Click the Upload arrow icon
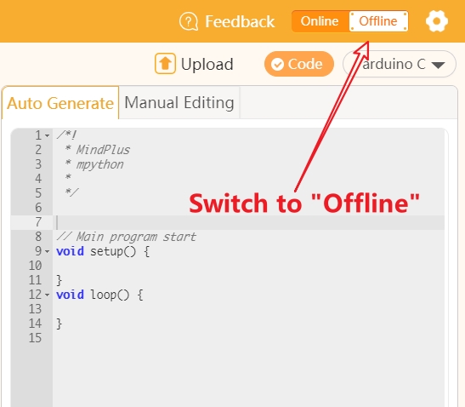The height and width of the screenshot is (407, 465). click(x=165, y=64)
